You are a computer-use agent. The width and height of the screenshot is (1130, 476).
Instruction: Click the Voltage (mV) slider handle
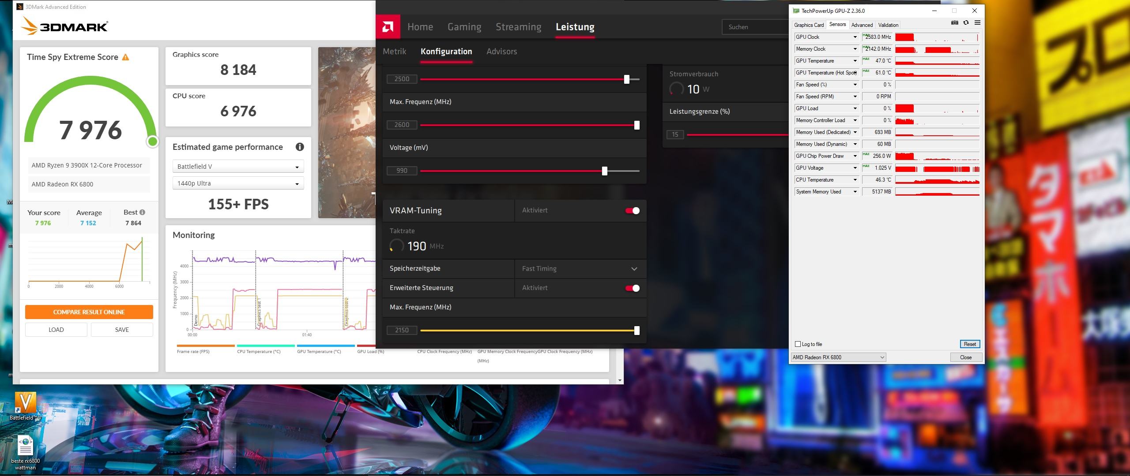605,171
